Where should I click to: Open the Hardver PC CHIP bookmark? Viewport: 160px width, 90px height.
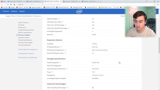point(49,7)
